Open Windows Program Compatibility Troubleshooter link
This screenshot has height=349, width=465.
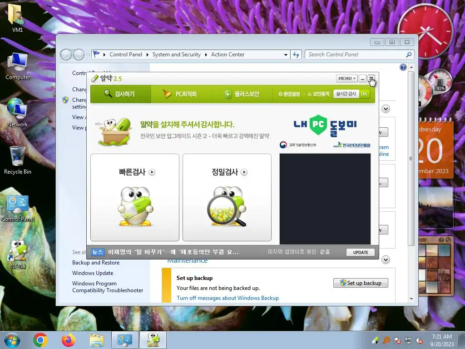point(108,287)
